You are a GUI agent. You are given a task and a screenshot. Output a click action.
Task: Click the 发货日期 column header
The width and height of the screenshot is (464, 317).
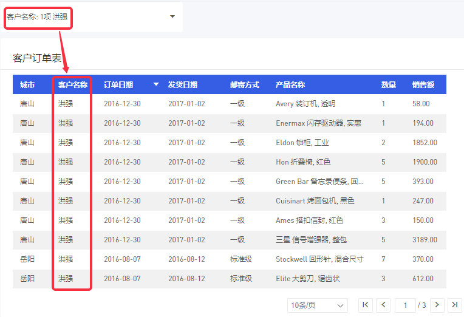[182, 85]
